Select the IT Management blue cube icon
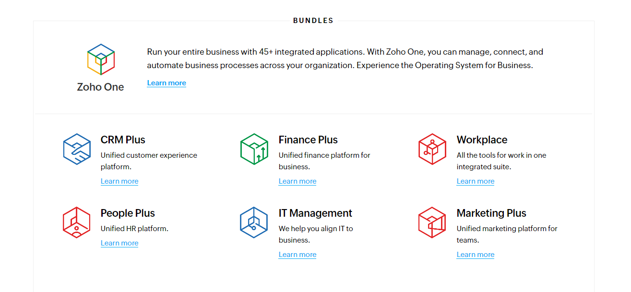 (254, 222)
